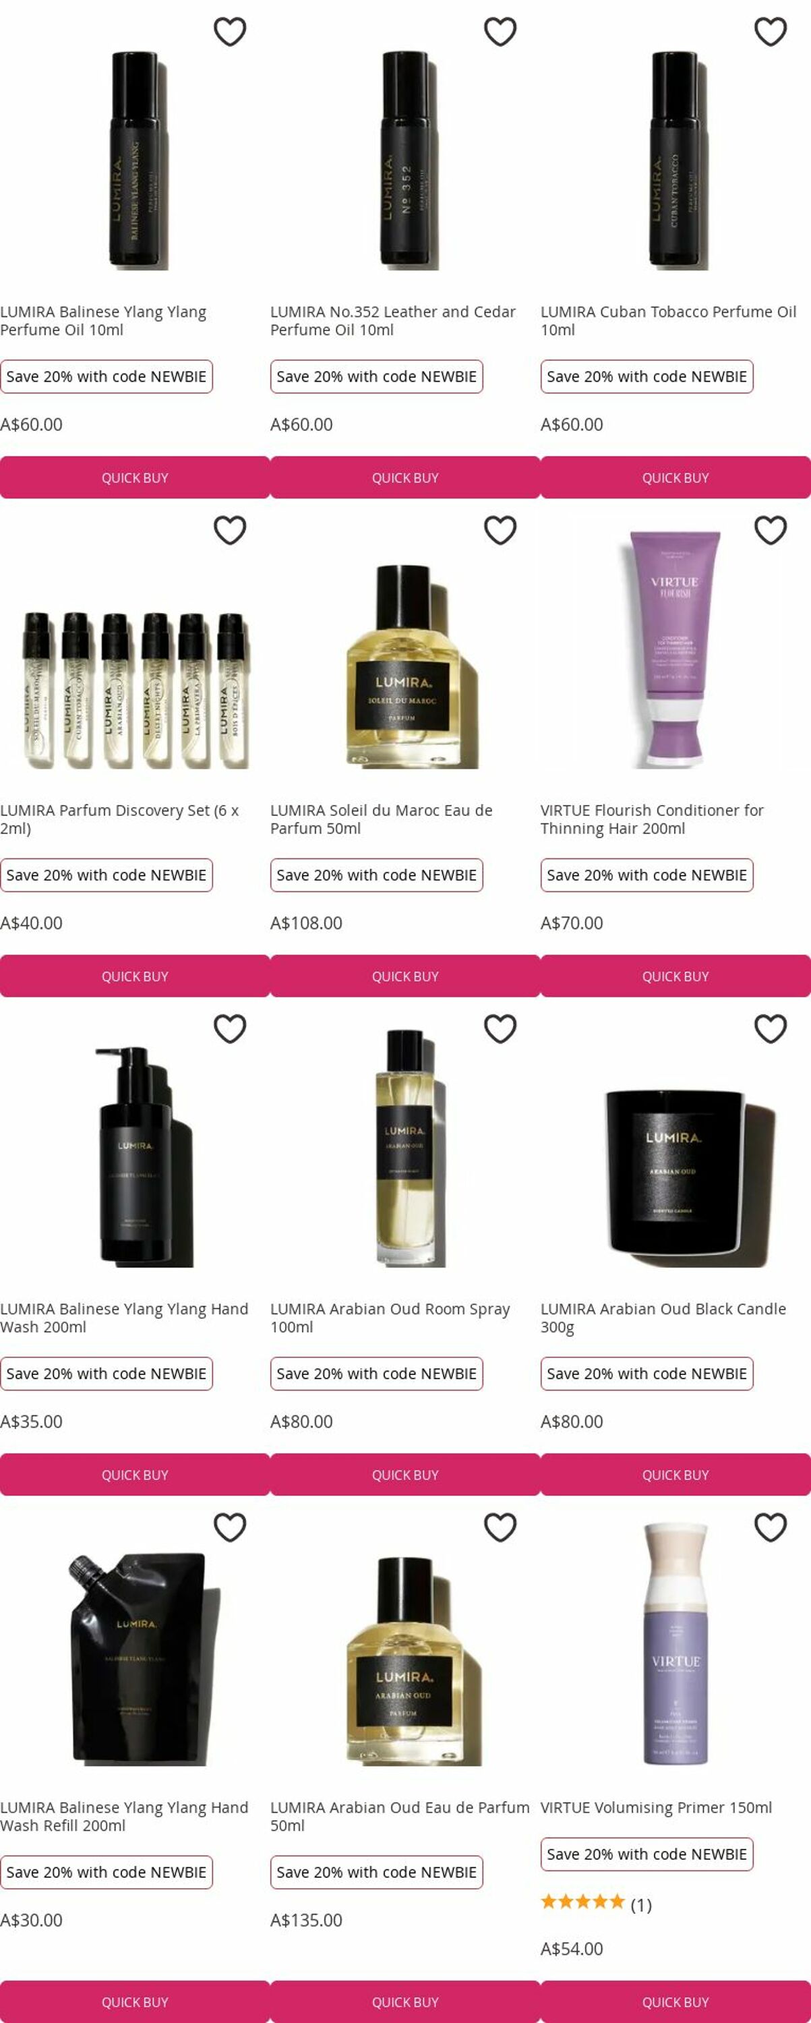Add VIRTUE Volumising Primer to wishlist
Image resolution: width=811 pixels, height=2023 pixels.
tap(770, 1528)
